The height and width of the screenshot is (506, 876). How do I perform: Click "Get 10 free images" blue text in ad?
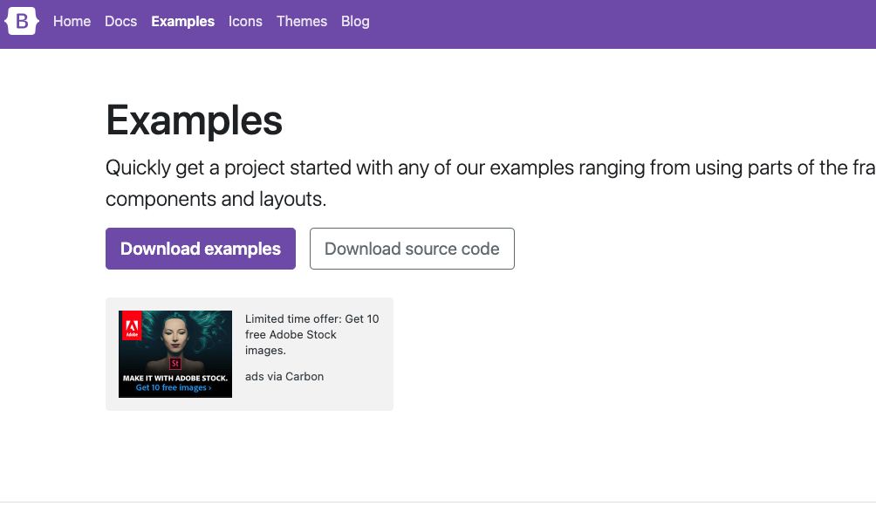click(174, 387)
